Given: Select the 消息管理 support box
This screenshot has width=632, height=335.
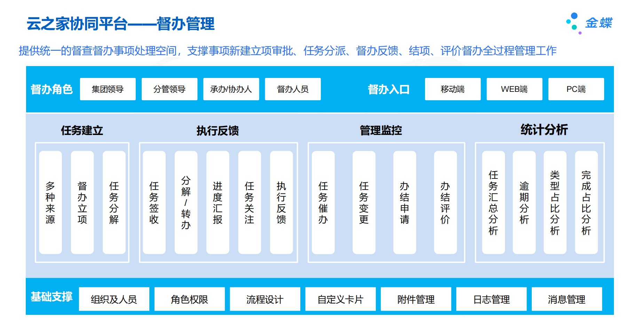Looking at the screenshot, I should [x=567, y=299].
